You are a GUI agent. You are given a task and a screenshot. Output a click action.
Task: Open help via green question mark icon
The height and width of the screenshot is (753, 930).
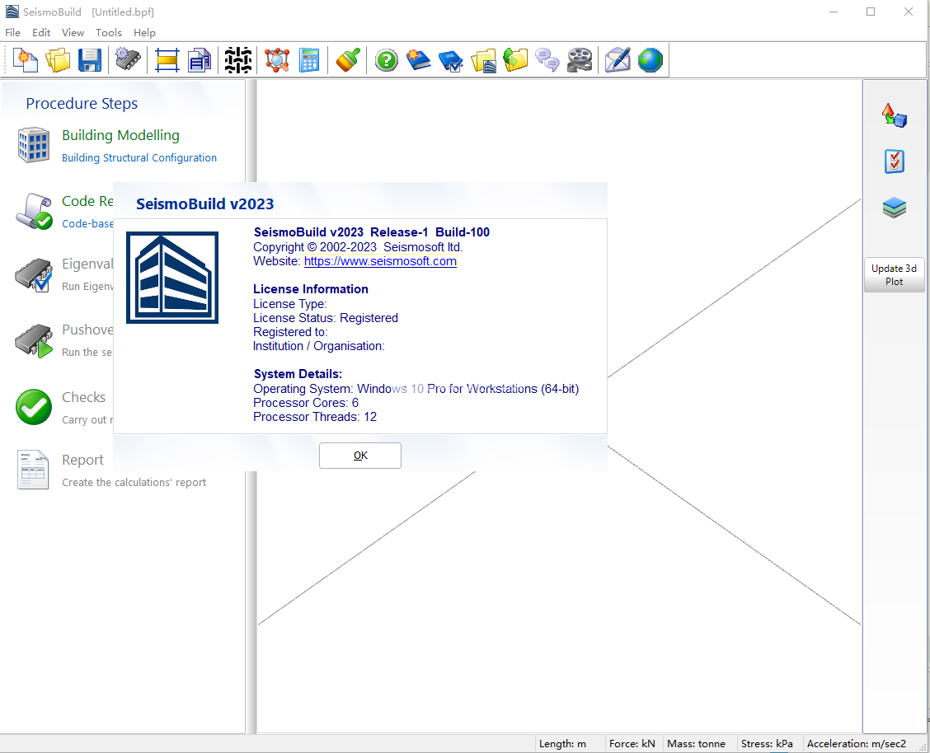386,60
